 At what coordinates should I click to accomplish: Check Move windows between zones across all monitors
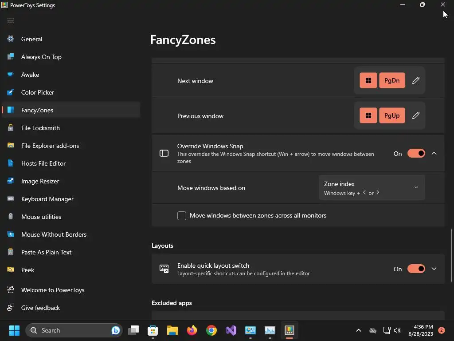tap(181, 215)
